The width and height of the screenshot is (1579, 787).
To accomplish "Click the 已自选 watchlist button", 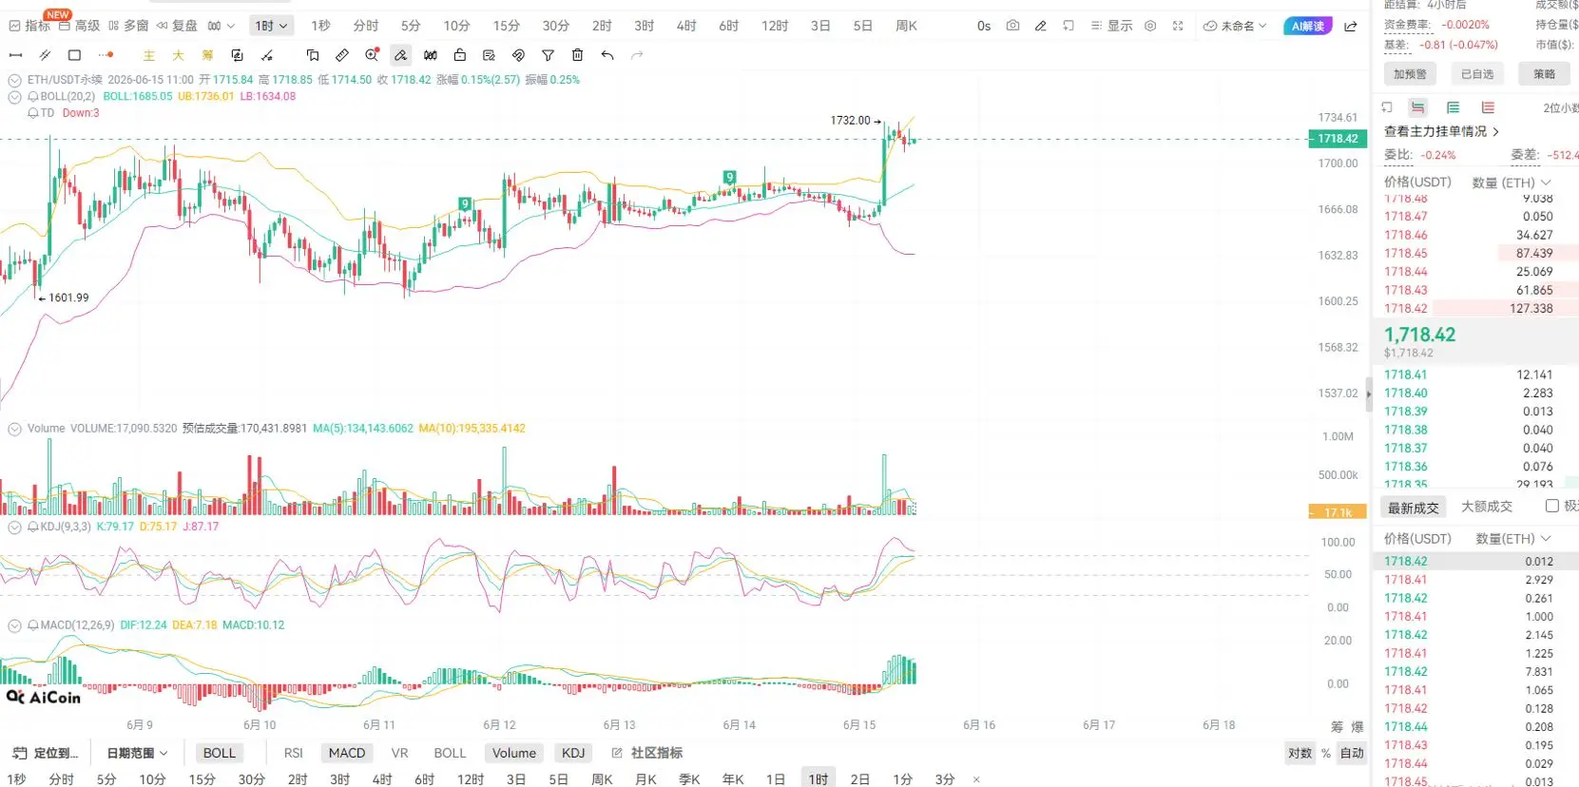I will coord(1477,74).
